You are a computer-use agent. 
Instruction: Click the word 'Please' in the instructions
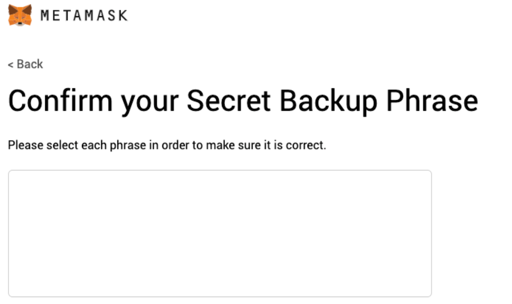coord(26,145)
